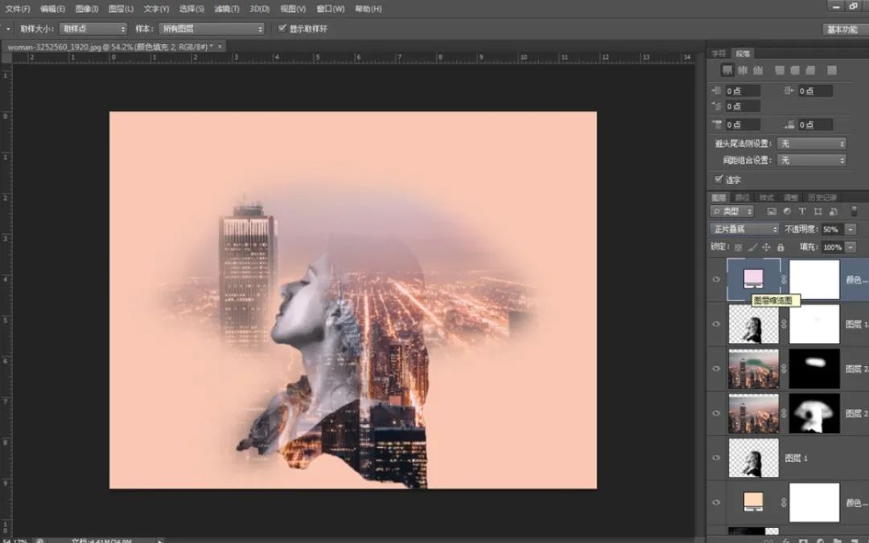This screenshot has width=869, height=543.
Task: Click the peach color fill swatch thumbnail
Action: pyautogui.click(x=753, y=501)
